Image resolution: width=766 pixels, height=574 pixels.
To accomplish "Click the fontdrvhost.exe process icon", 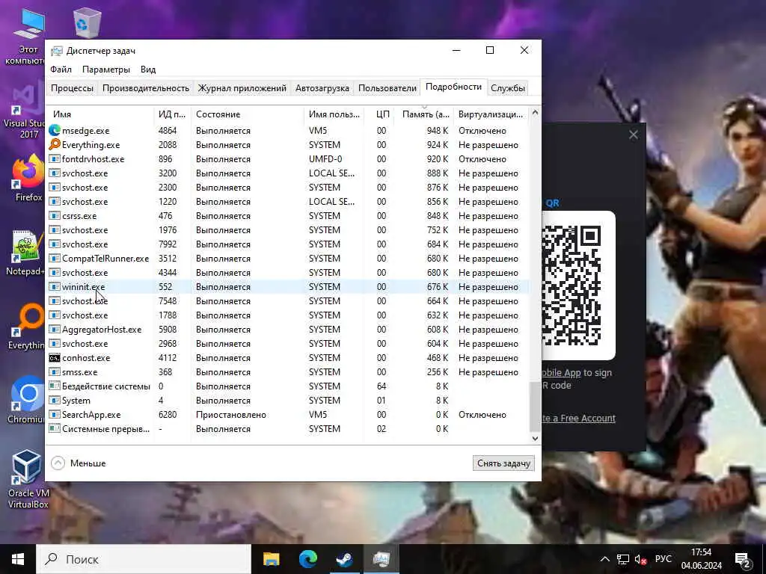I will click(x=54, y=158).
